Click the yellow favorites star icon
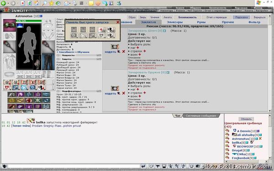The image size is (274, 171). (51, 3)
